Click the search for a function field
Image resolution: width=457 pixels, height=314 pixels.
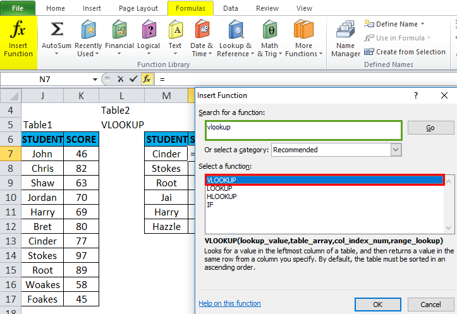(303, 131)
